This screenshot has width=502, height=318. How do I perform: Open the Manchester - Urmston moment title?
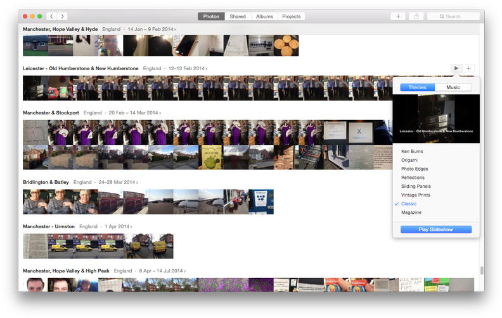pyautogui.click(x=49, y=226)
